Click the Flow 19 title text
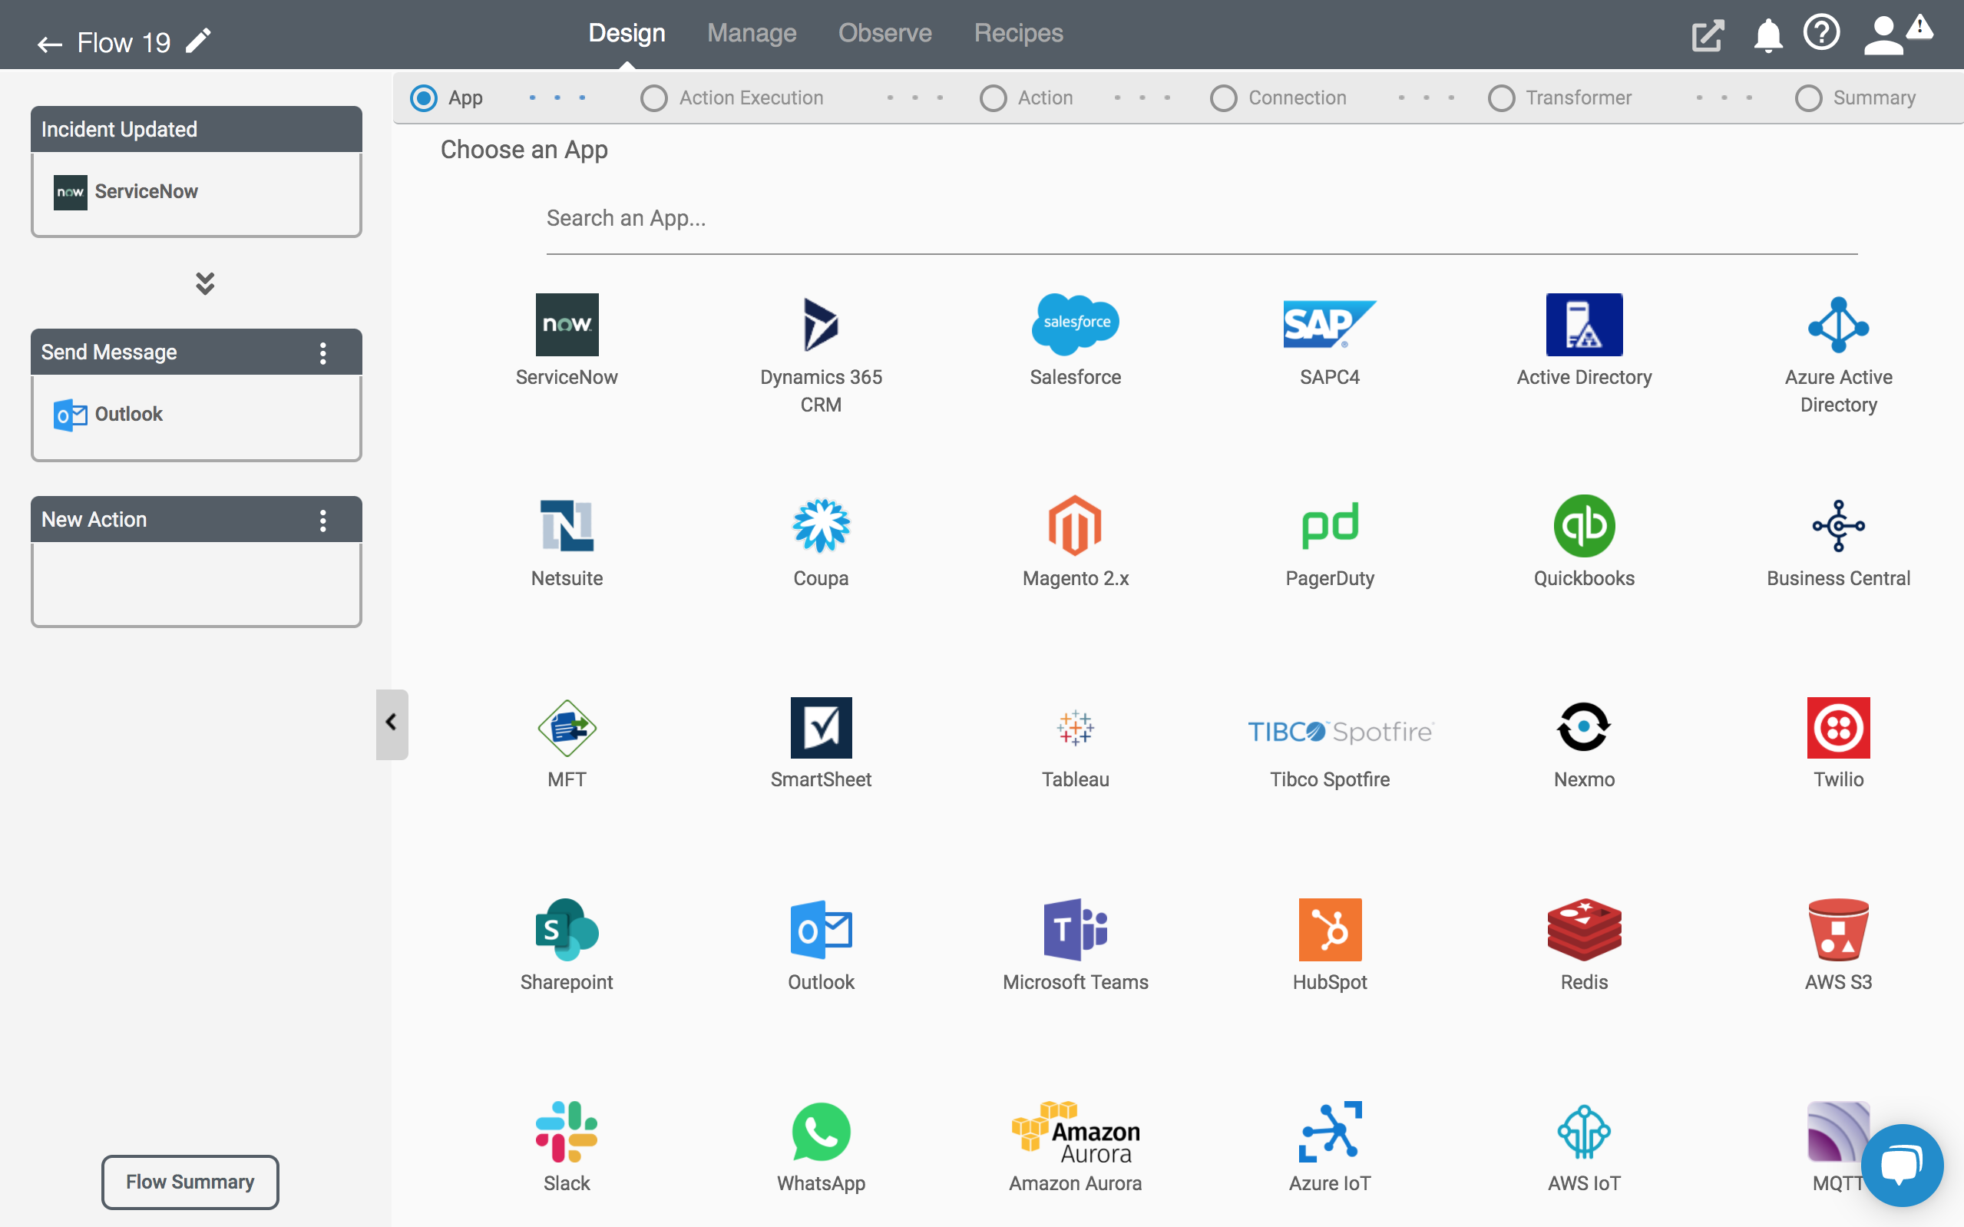Viewport: 1964px width, 1227px height. point(124,42)
